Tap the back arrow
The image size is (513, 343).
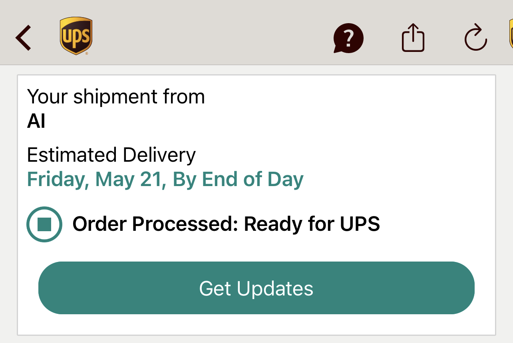point(23,38)
